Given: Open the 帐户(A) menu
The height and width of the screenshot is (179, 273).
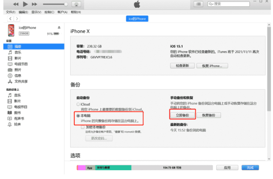Looking at the screenshot, I should click(x=63, y=12).
